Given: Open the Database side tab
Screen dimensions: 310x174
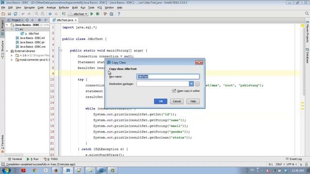Looking at the screenshot, I should click(308, 56).
